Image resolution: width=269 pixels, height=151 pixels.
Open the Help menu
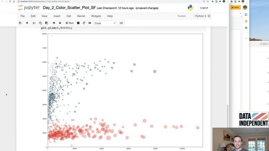click(110, 16)
